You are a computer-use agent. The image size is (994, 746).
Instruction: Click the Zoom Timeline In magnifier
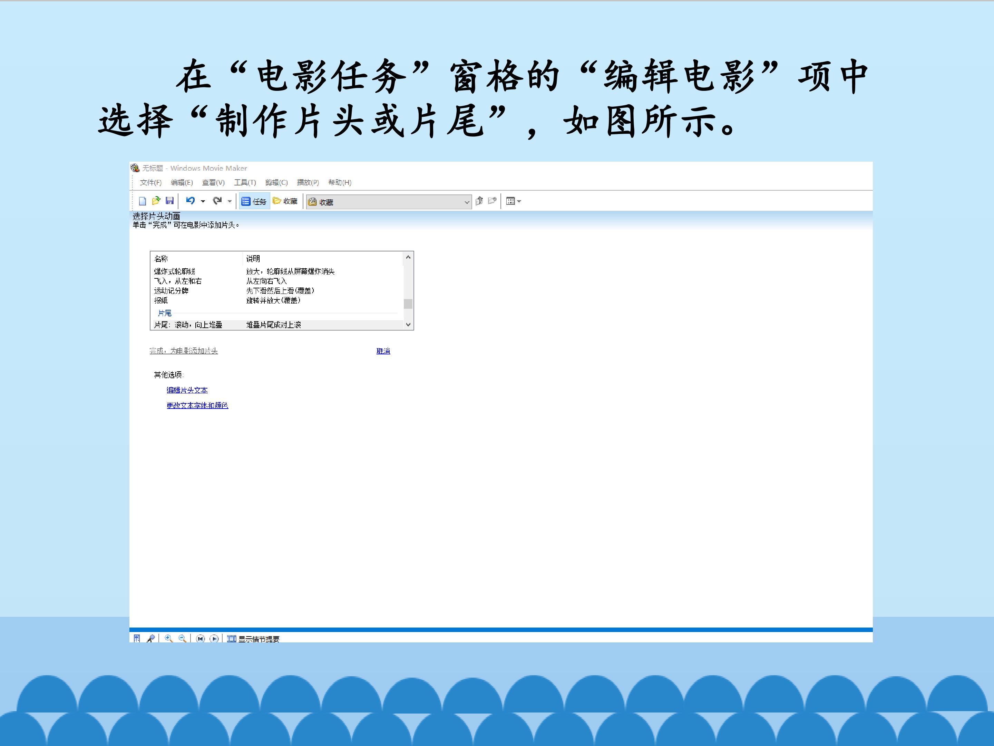(x=168, y=639)
